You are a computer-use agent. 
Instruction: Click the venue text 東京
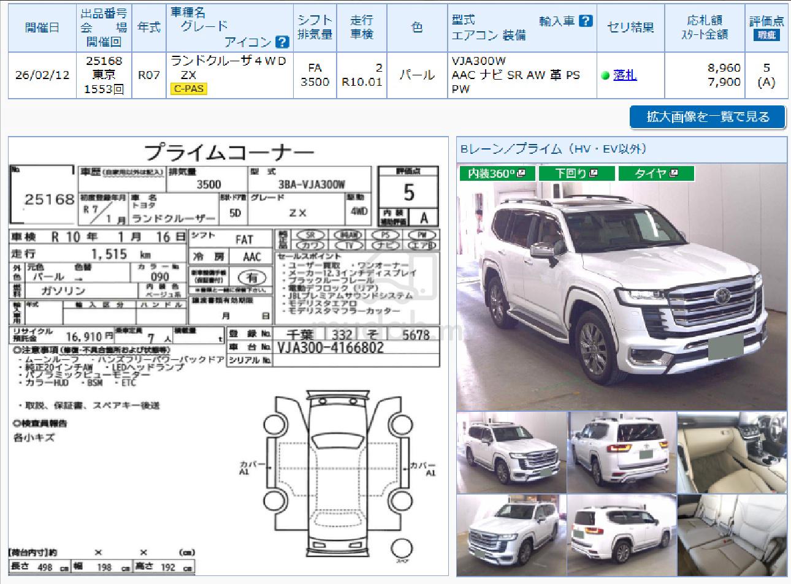(x=104, y=75)
